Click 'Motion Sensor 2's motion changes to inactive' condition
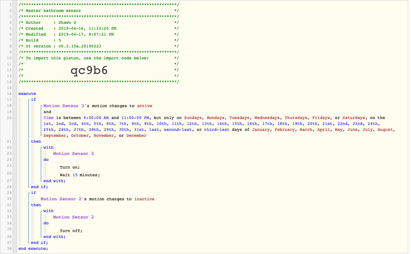The width and height of the screenshot is (411, 254). coord(97,199)
